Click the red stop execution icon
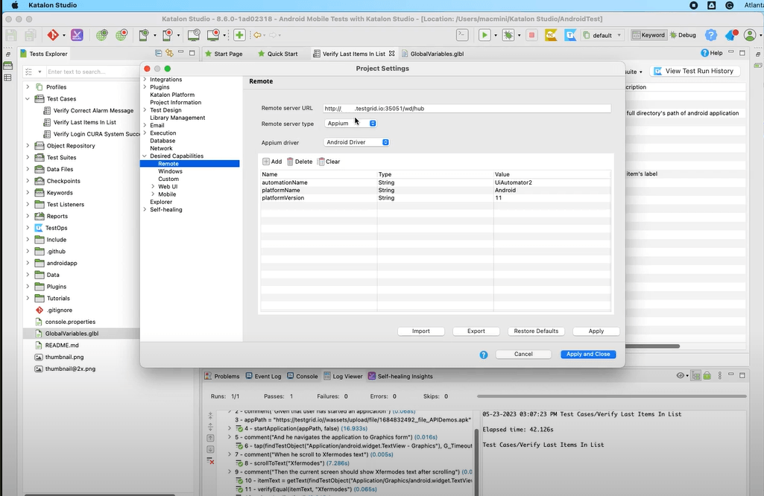The height and width of the screenshot is (496, 764). [x=531, y=35]
